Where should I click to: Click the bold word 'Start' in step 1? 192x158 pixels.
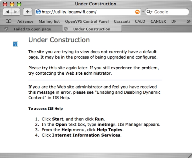click(x=58, y=119)
